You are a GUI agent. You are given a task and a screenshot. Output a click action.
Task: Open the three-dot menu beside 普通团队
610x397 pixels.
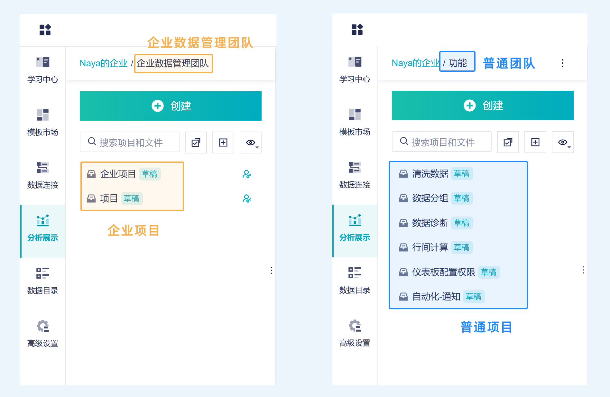tap(562, 63)
